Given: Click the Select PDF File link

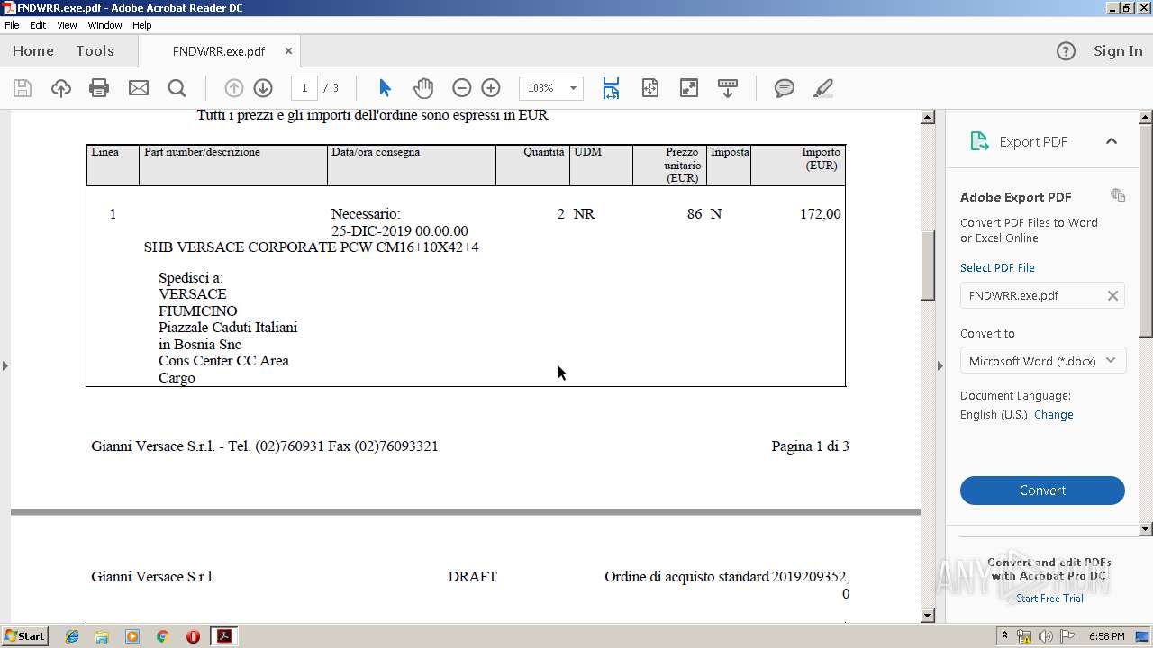Looking at the screenshot, I should 997,267.
